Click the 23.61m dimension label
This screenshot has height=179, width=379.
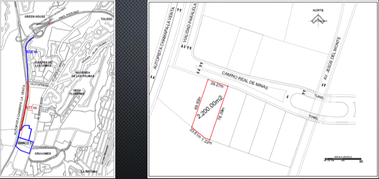coord(195,133)
